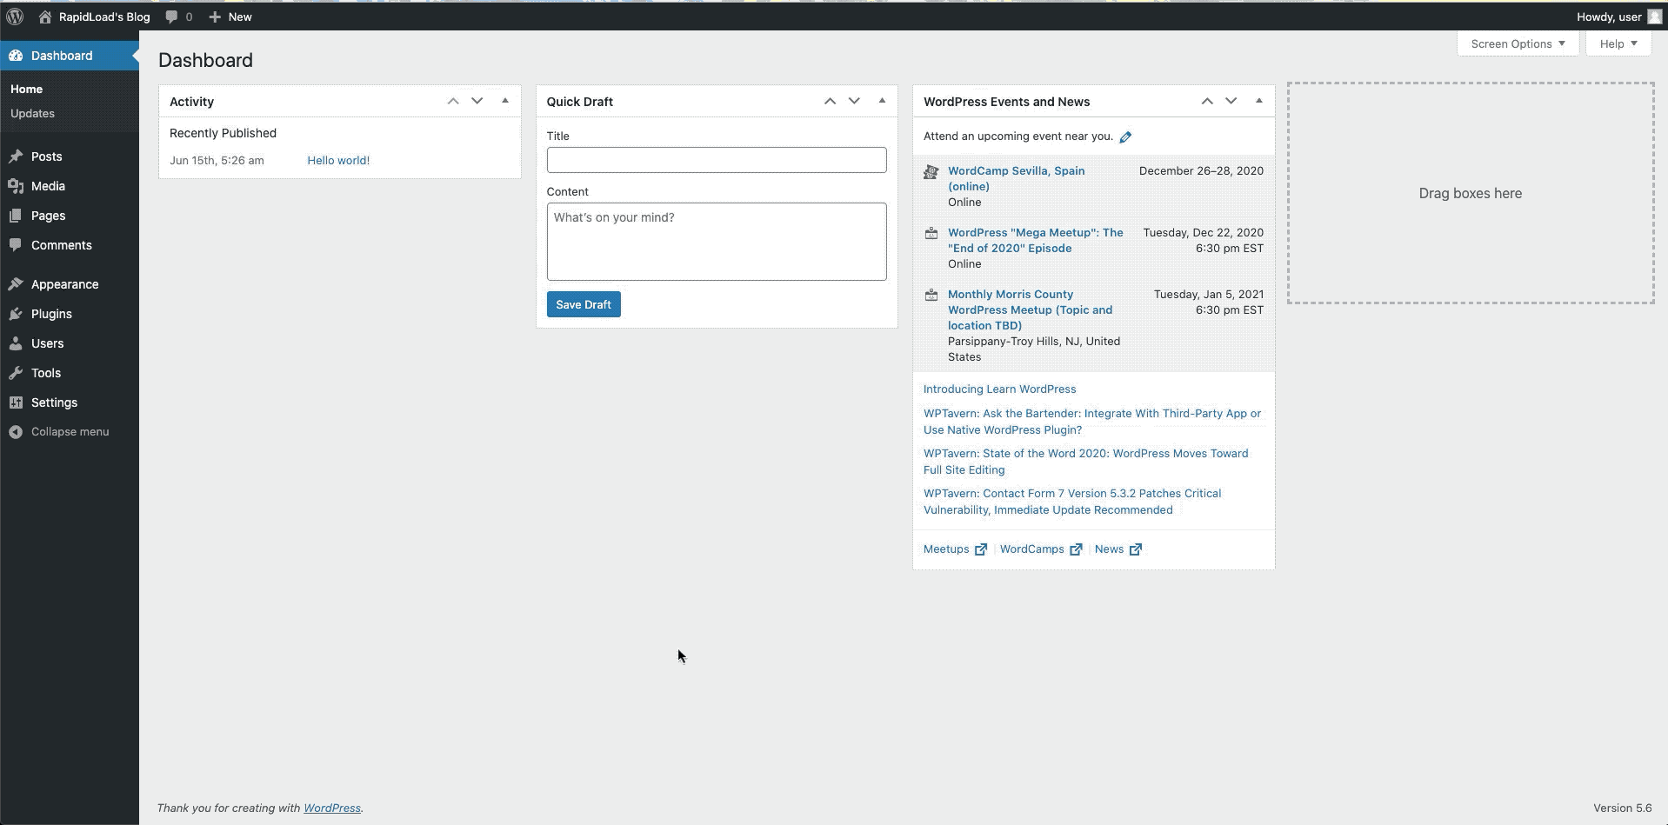Toggle the Activity panel collapse arrow
The width and height of the screenshot is (1668, 825).
[x=505, y=101]
